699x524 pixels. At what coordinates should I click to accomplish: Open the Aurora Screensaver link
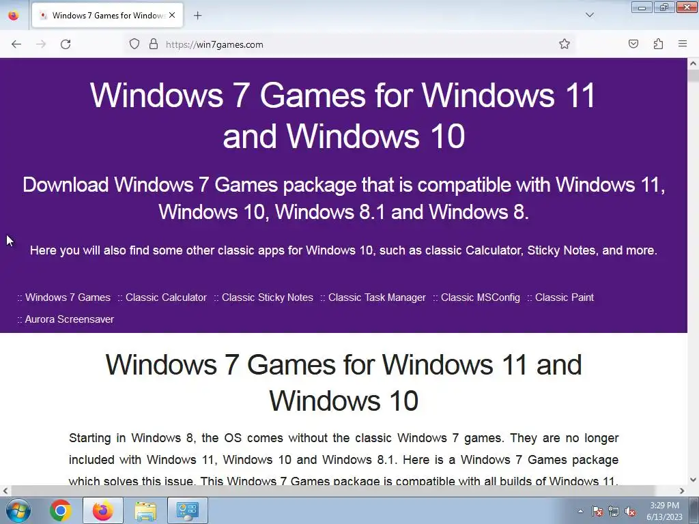(70, 319)
